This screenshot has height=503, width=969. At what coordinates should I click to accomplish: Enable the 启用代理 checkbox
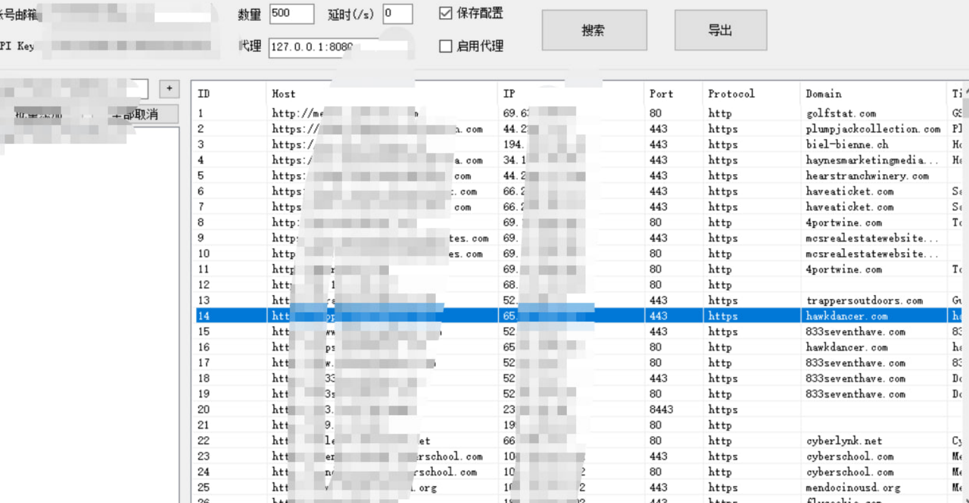point(445,46)
